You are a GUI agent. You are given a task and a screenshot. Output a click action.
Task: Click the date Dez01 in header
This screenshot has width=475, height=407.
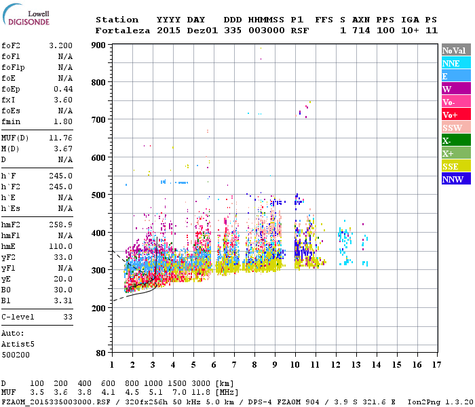202,31
